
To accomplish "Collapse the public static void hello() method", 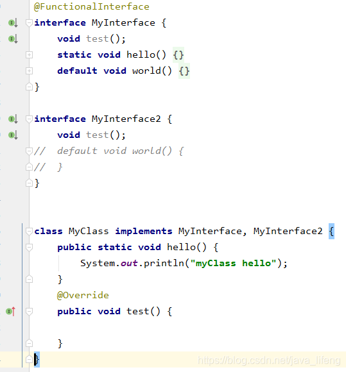I will click(29, 248).
